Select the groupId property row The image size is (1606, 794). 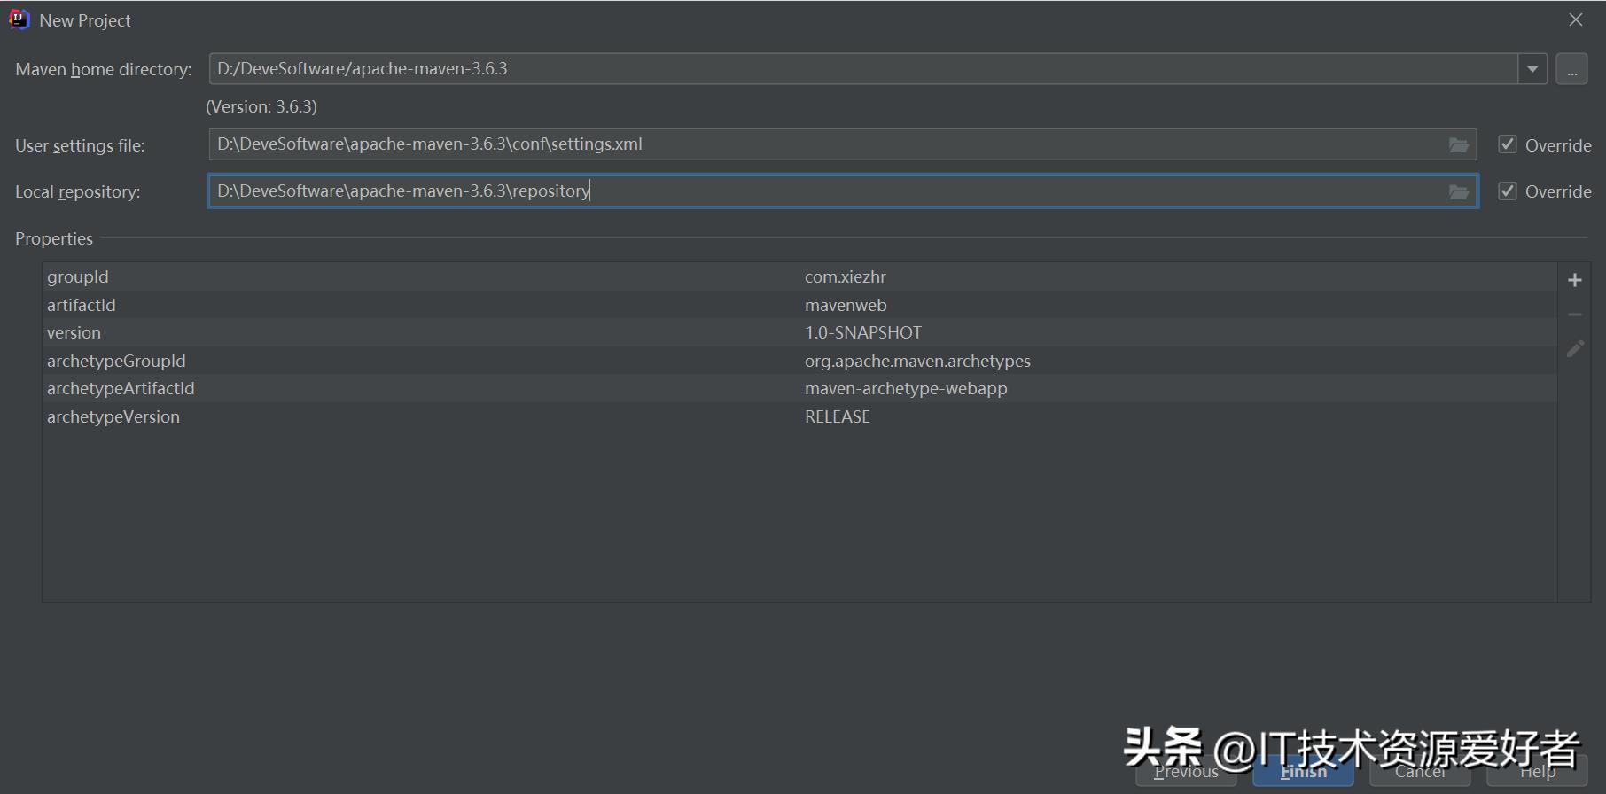799,276
